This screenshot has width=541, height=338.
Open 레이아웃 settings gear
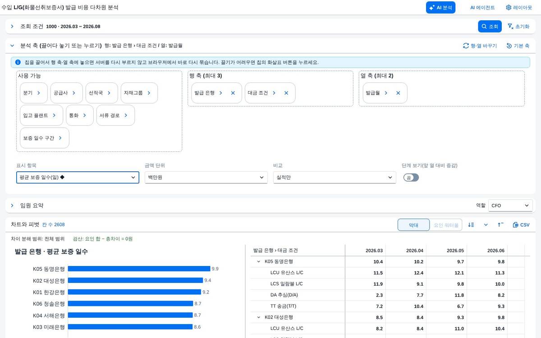click(519, 8)
